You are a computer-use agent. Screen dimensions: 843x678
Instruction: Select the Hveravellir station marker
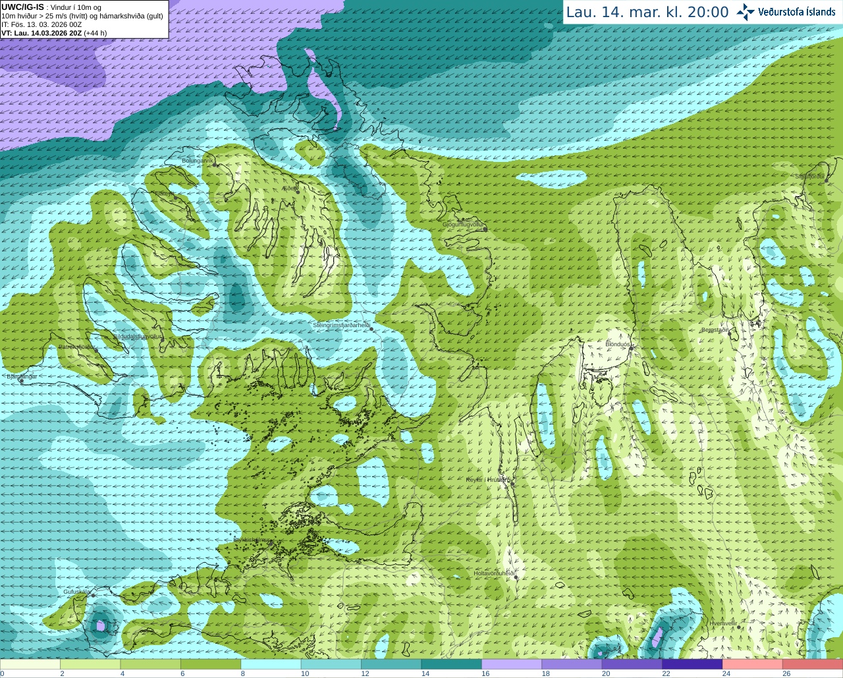[x=739, y=627]
